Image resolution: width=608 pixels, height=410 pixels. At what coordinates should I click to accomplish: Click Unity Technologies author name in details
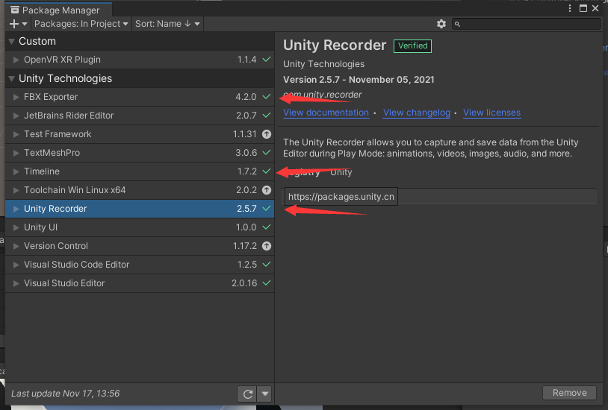click(323, 64)
